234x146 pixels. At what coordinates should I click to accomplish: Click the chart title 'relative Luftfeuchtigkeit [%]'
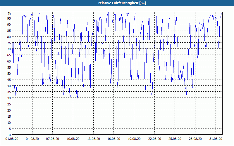tap(122, 3)
